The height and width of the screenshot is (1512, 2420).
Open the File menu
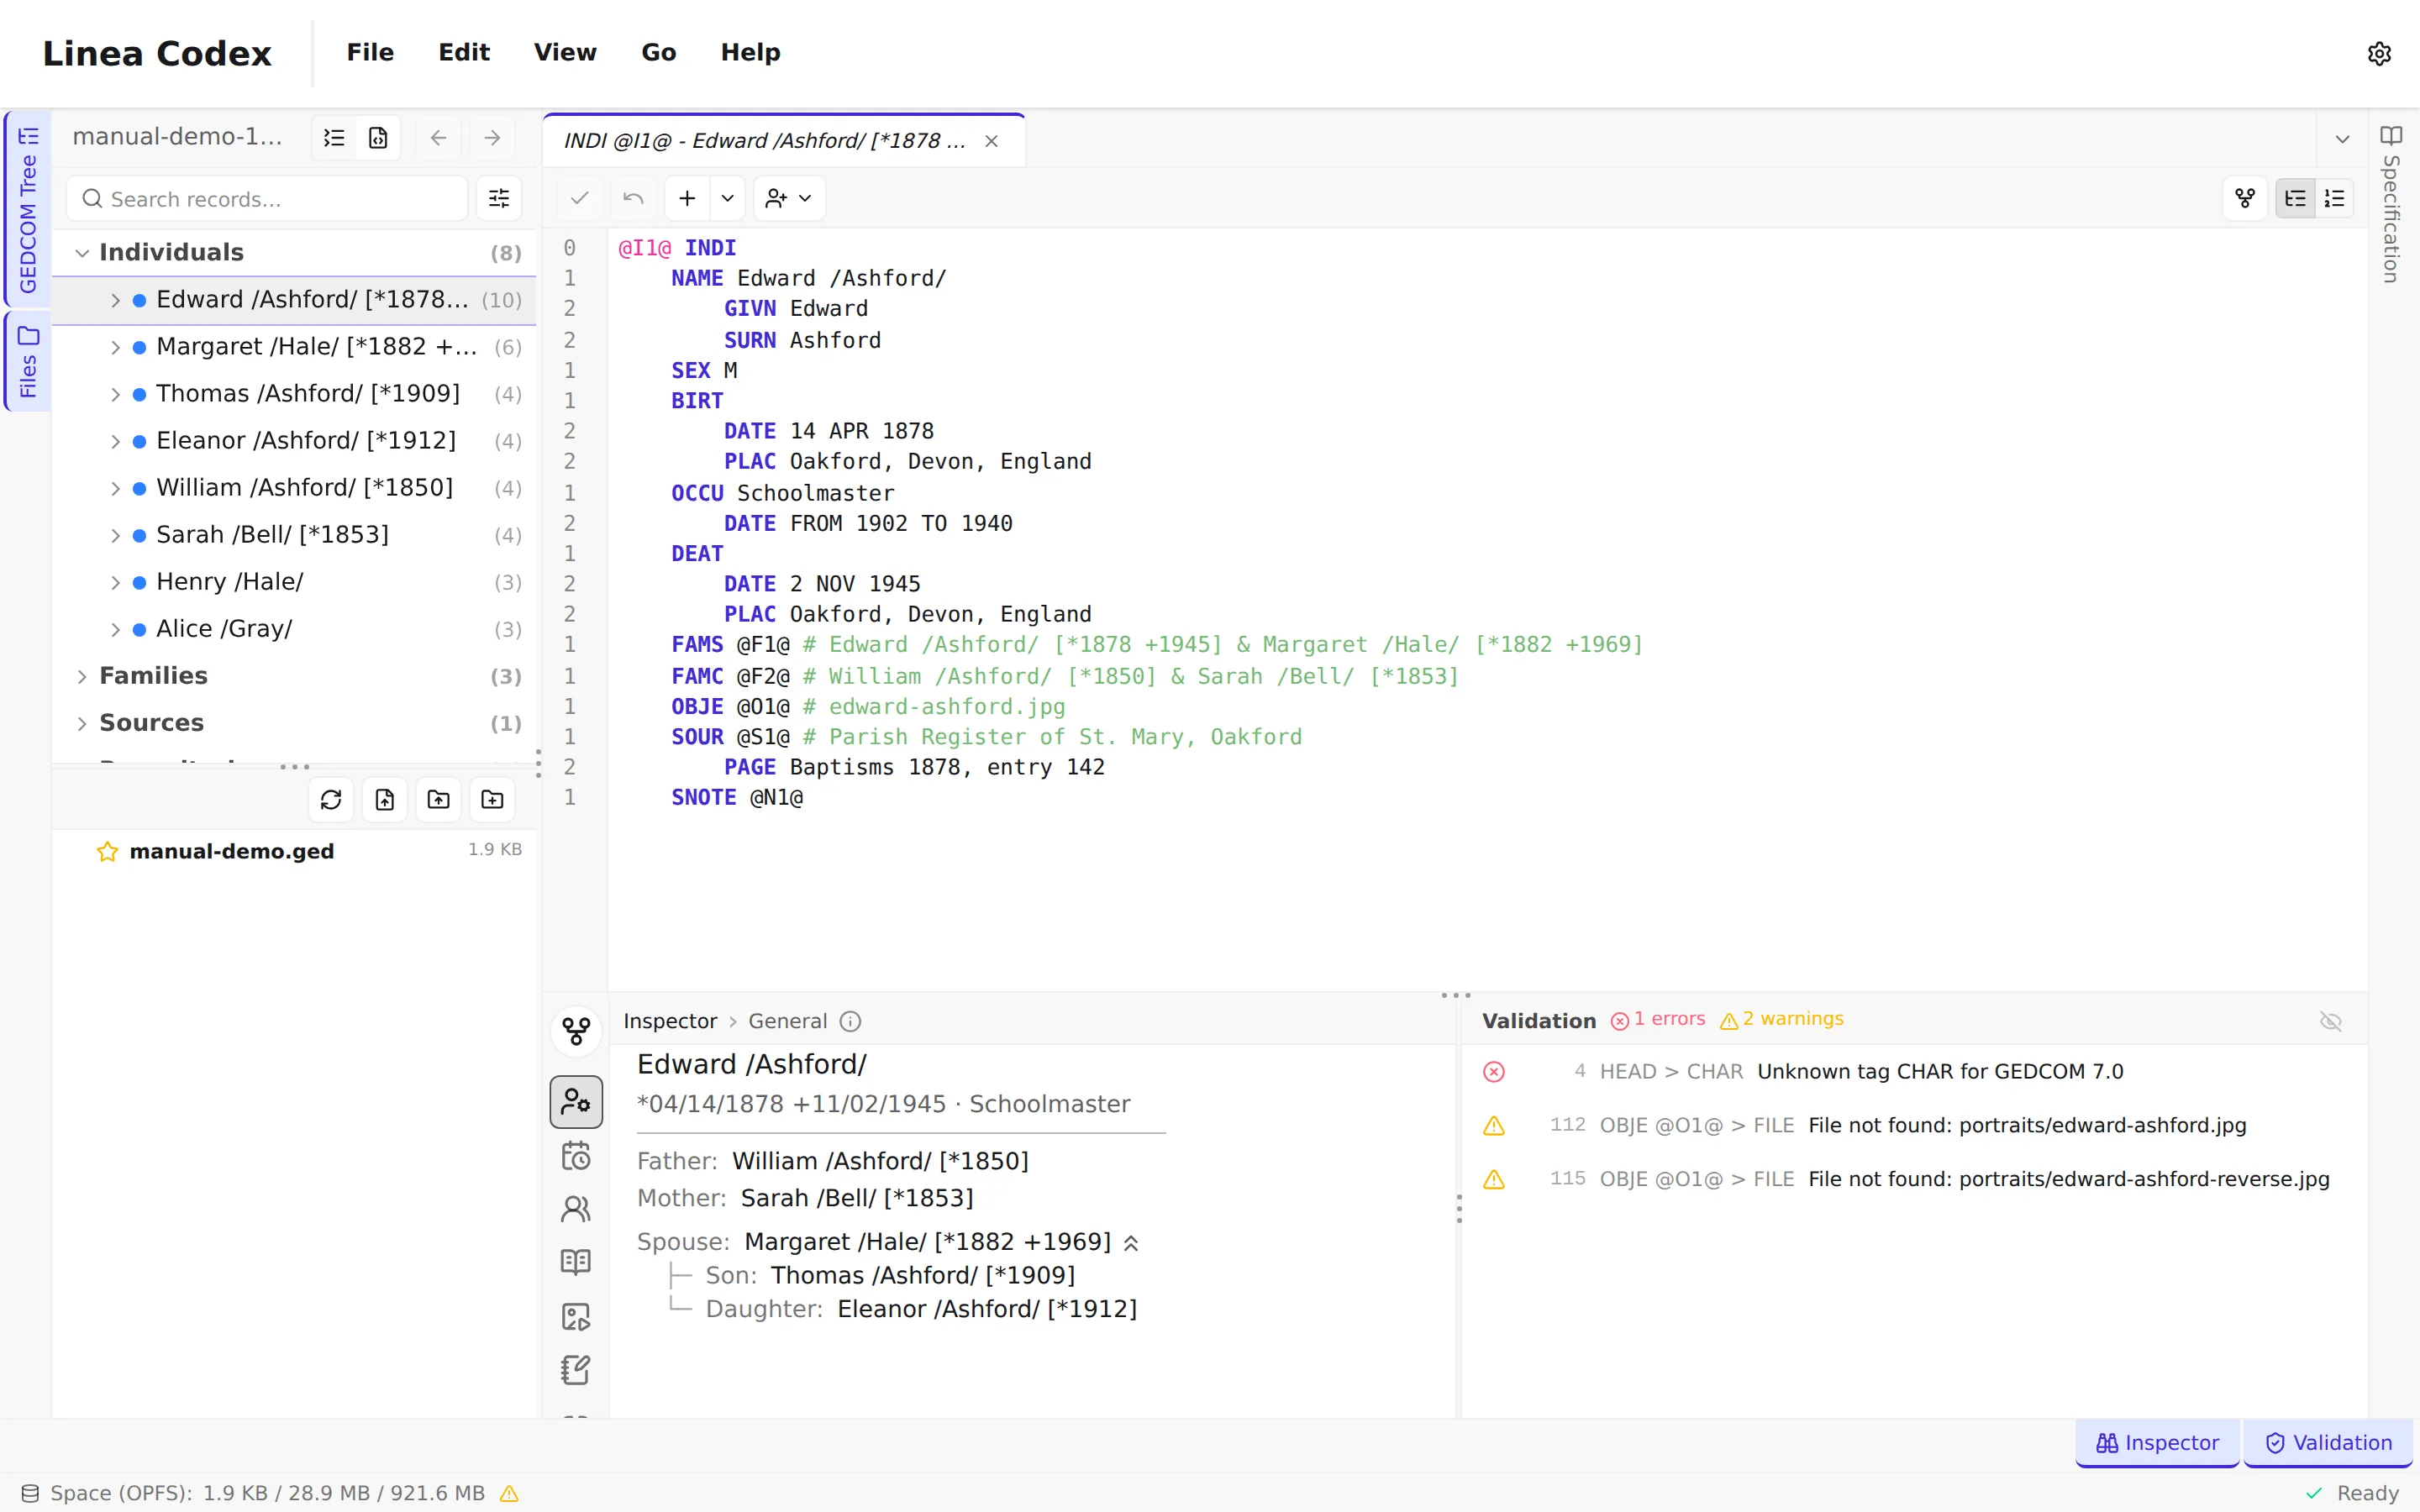click(x=370, y=53)
